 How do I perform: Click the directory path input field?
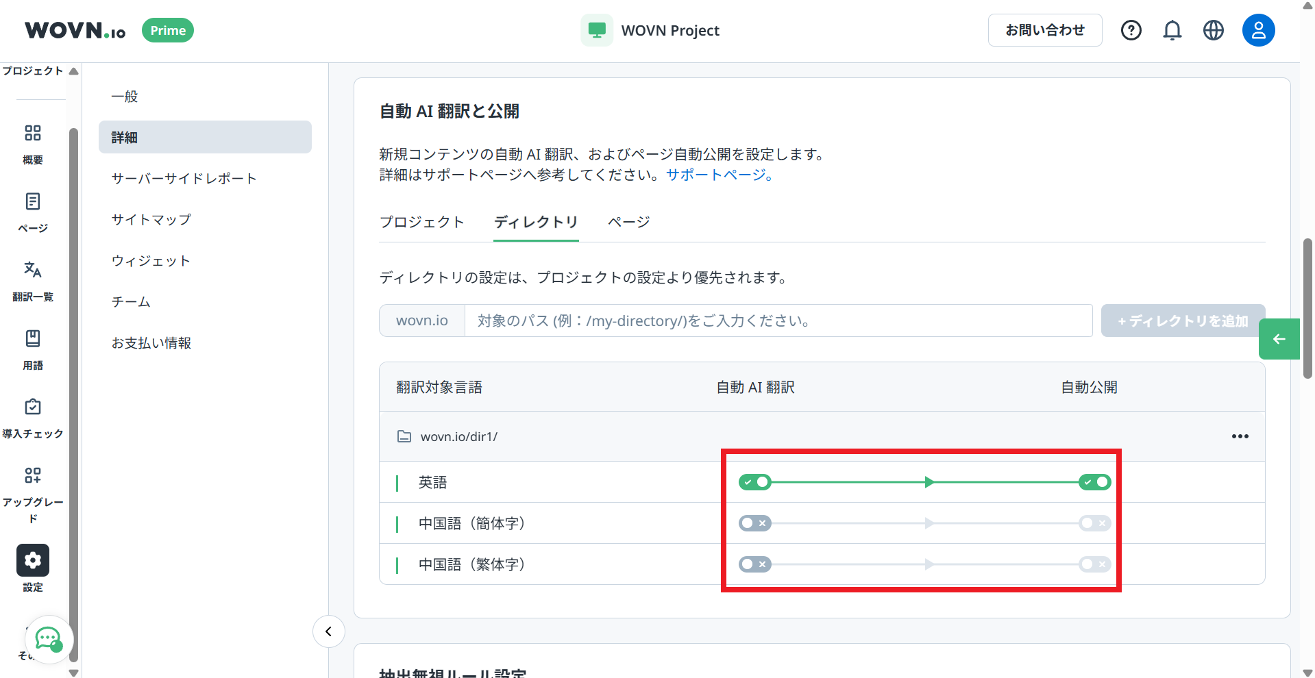click(778, 321)
